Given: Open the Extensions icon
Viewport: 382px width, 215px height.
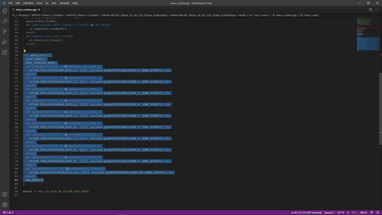Looking at the screenshot, I should pyautogui.click(x=4, y=52).
